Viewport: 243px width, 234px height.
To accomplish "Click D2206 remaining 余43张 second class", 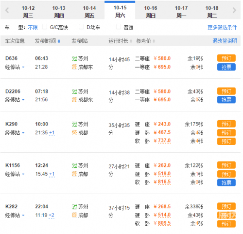I will (195, 91).
